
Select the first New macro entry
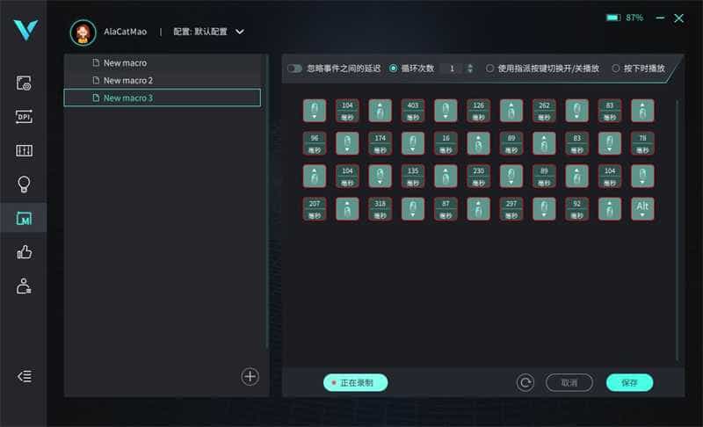tap(125, 63)
